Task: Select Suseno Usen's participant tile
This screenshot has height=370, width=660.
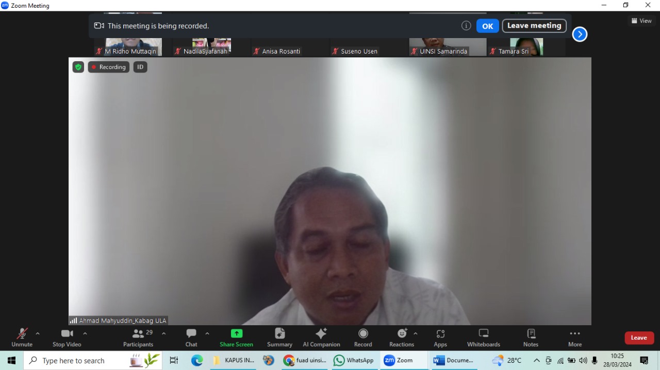Action: [369, 47]
